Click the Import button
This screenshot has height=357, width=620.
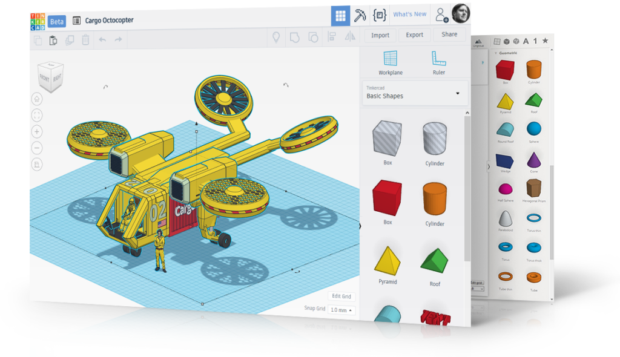click(x=380, y=35)
